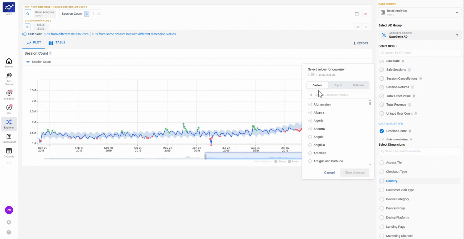The height and width of the screenshot is (239, 464).
Task: Uncheck the Session Count KPI
Action: tap(382, 131)
